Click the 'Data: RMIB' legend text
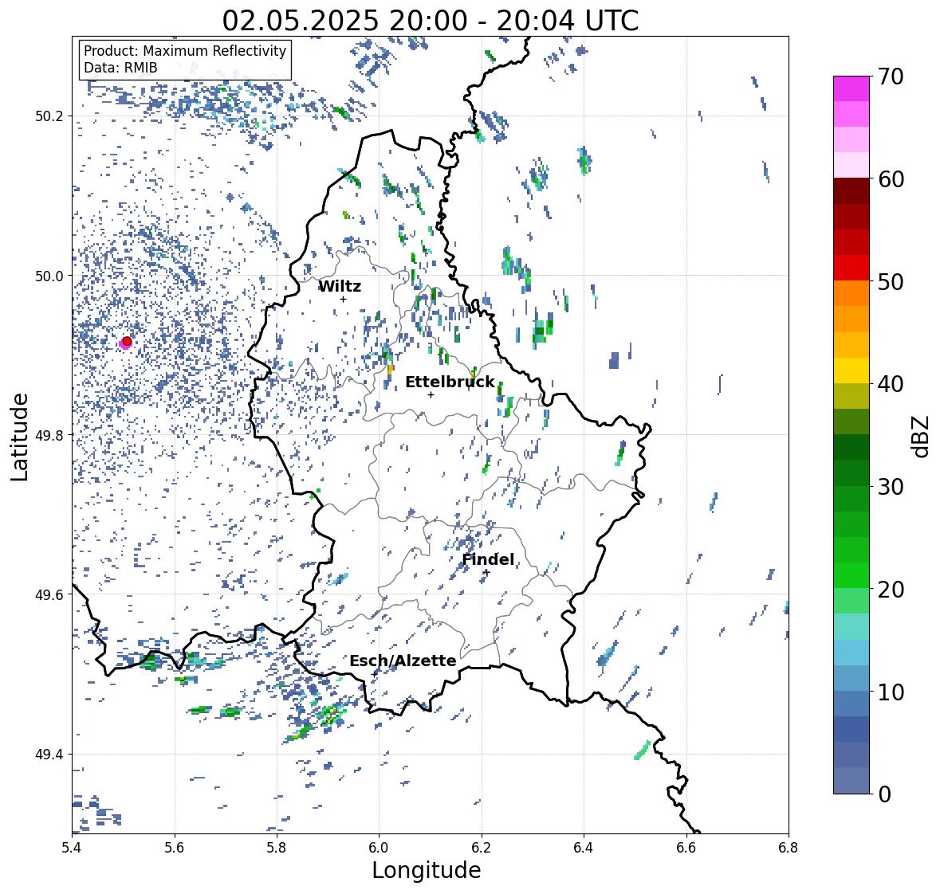This screenshot has height=890, width=940. click(x=120, y=68)
